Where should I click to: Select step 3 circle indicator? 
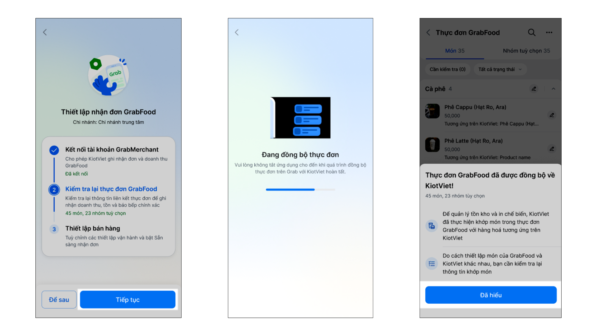54,229
